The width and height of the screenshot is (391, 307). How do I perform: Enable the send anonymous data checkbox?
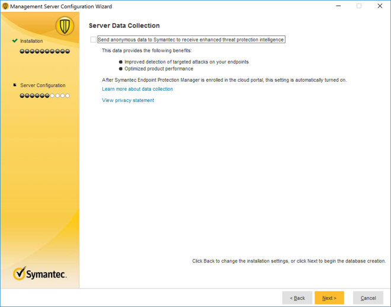(93, 40)
